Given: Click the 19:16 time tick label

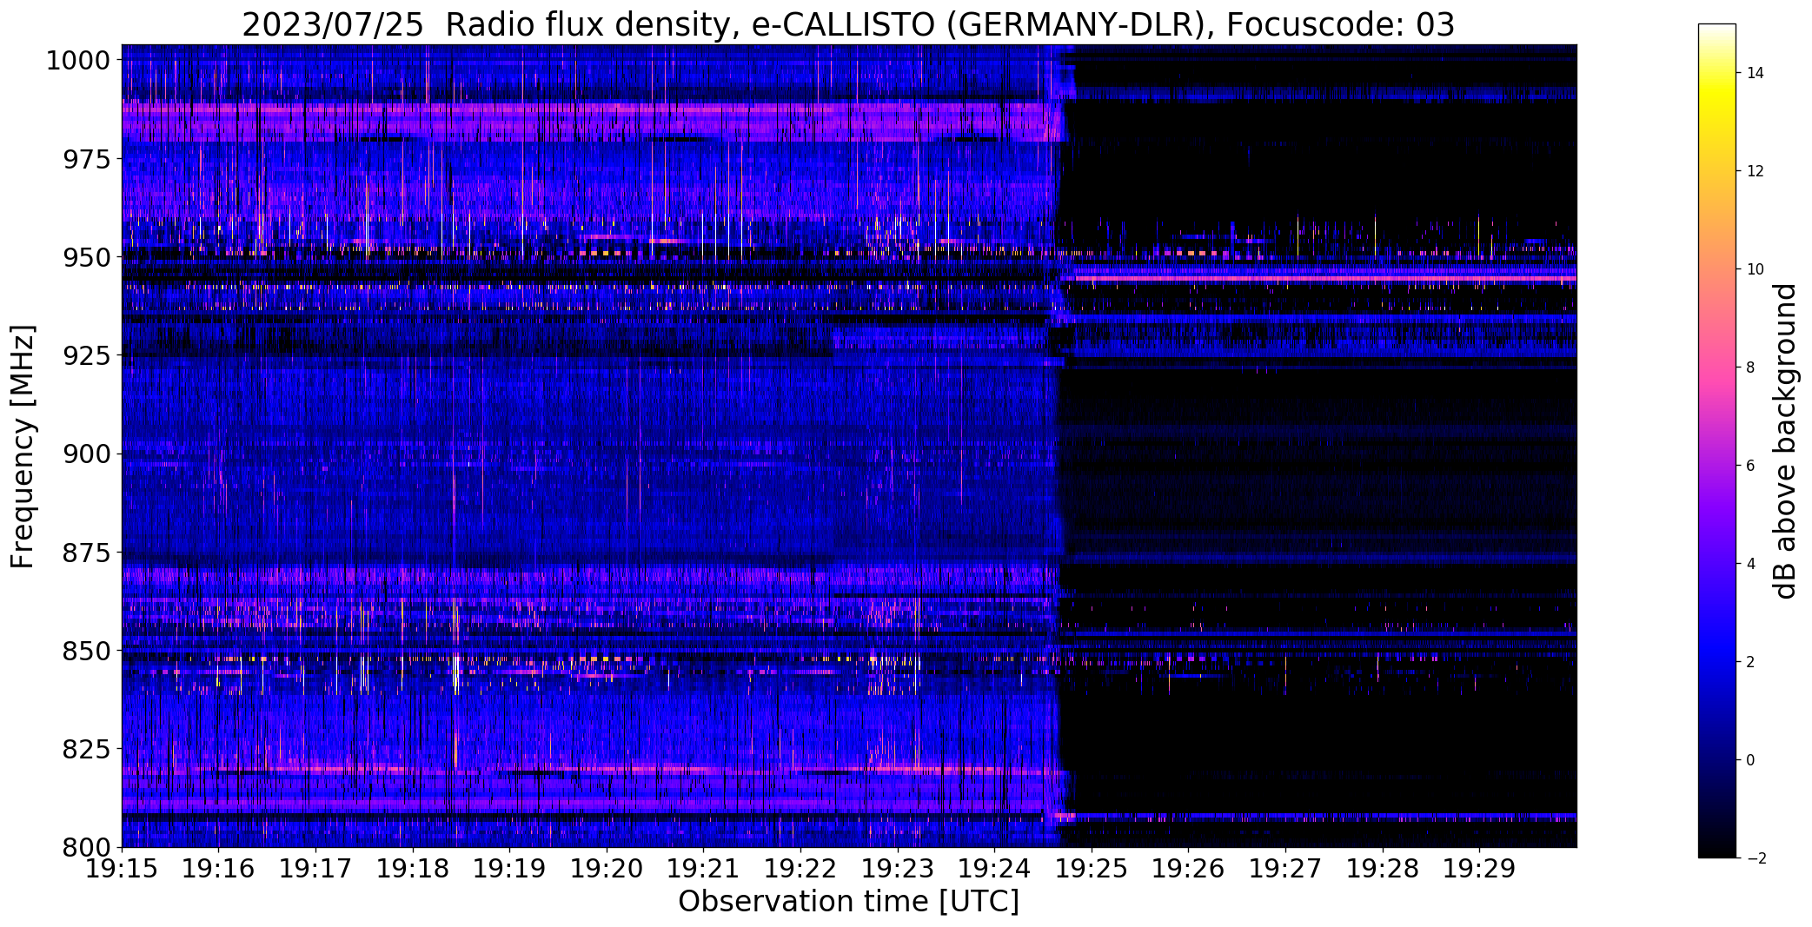Looking at the screenshot, I should point(219,868).
